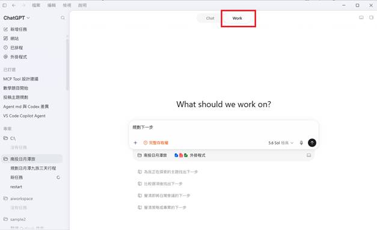Click the loading spinner beside 新任務

tap(58, 178)
